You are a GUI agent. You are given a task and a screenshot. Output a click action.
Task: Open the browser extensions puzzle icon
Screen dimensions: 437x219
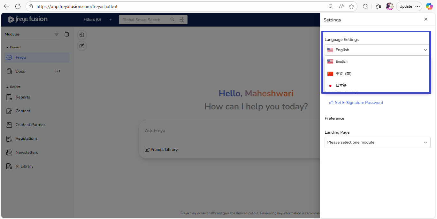(365, 6)
